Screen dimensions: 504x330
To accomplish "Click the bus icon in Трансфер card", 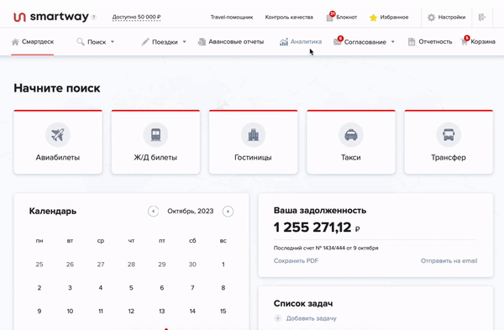I will (449, 134).
